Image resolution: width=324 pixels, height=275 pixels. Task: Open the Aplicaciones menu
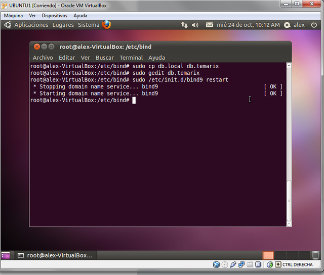pos(31,25)
